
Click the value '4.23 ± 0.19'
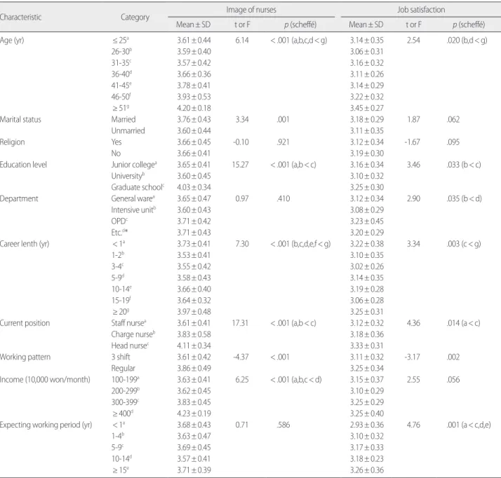(194, 414)
